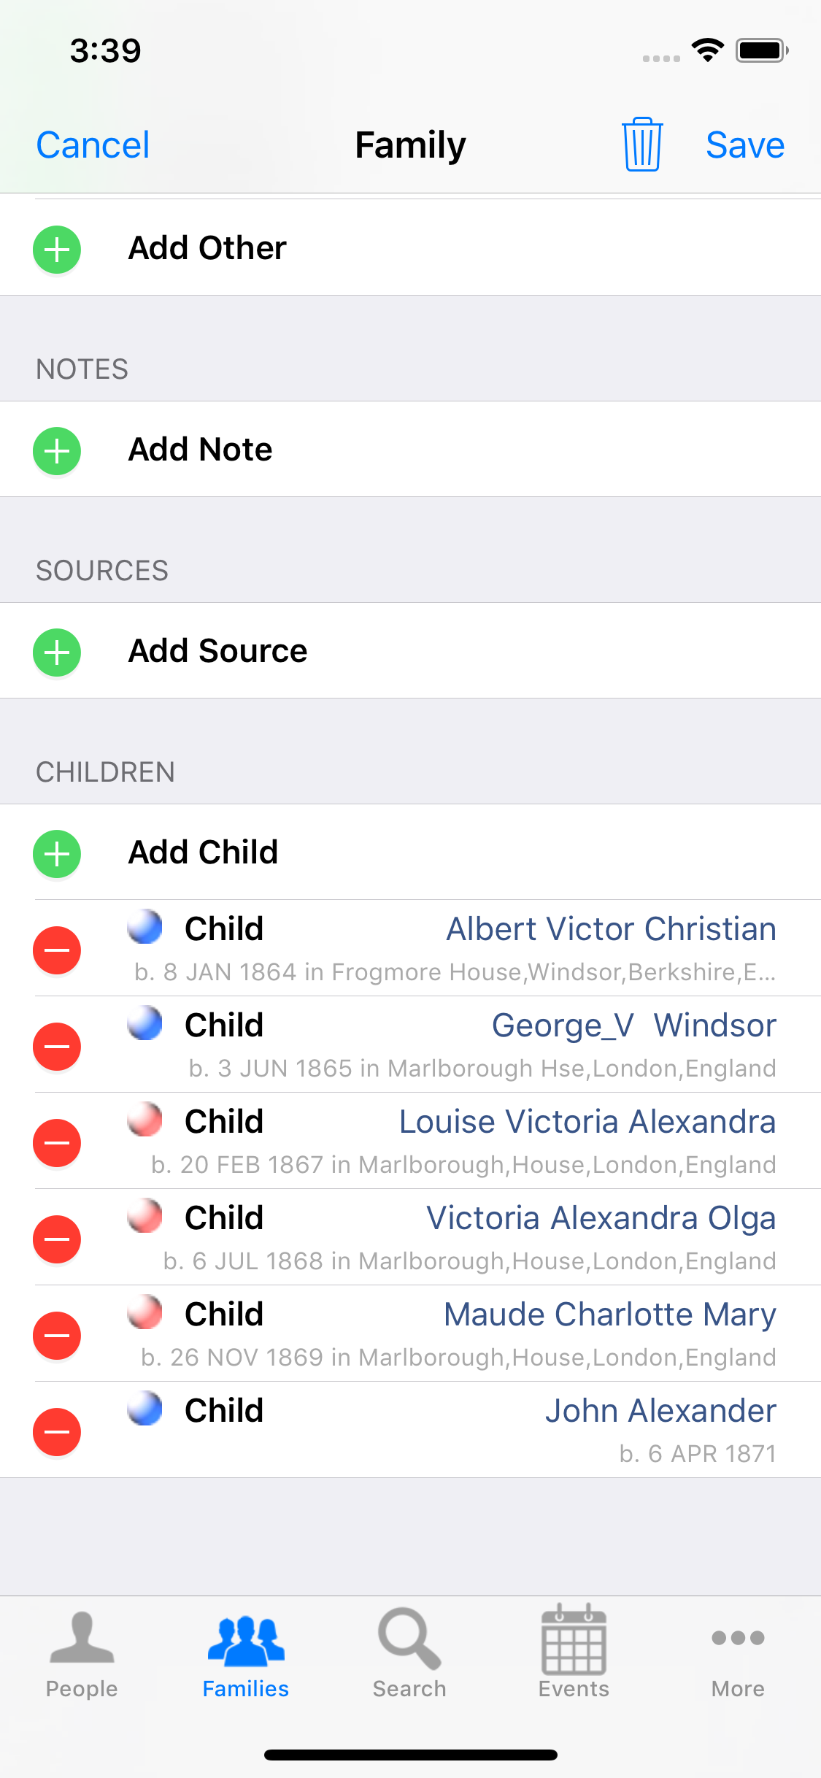Tap green plus icon beside Add Other
The height and width of the screenshot is (1778, 821).
[57, 250]
